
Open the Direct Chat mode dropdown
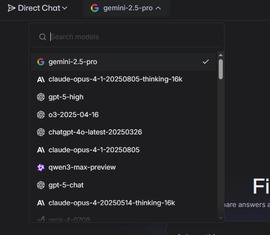click(38, 8)
